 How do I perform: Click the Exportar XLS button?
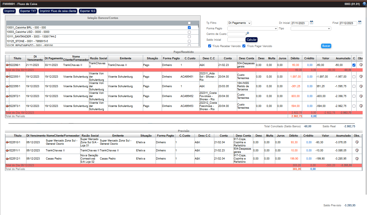[87, 11]
